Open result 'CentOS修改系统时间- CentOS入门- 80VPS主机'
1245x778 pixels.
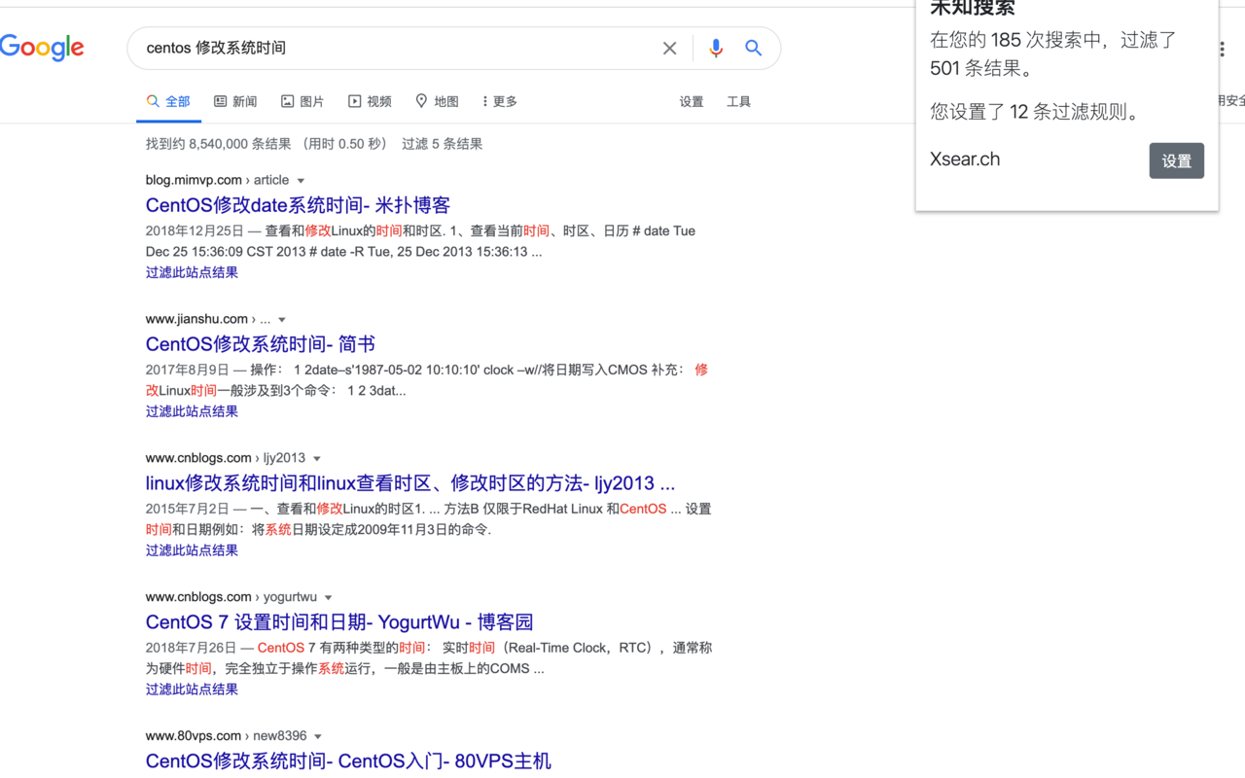(x=348, y=761)
